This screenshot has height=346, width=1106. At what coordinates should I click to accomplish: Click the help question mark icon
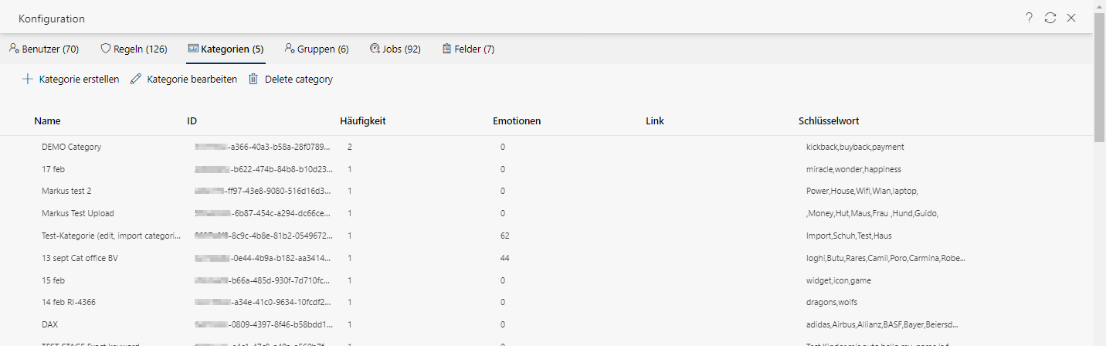tap(1030, 18)
